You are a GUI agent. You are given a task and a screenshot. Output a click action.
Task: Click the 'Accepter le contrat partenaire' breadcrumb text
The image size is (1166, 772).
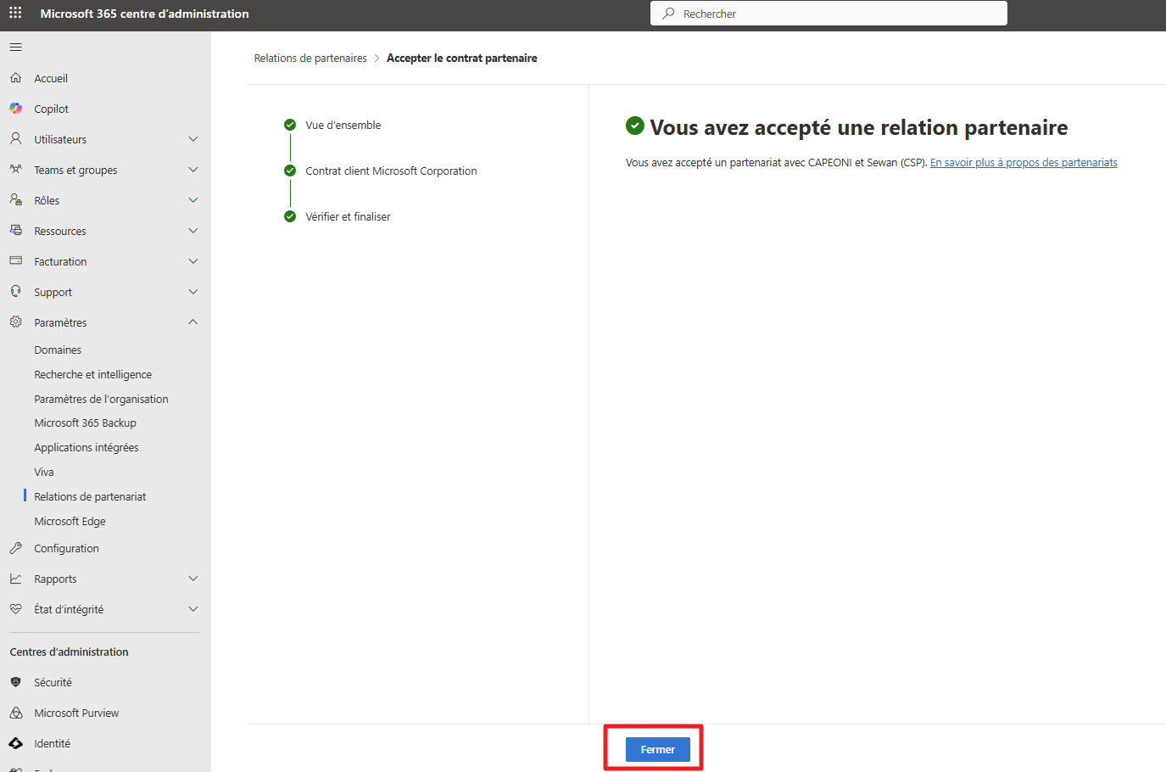coord(462,58)
